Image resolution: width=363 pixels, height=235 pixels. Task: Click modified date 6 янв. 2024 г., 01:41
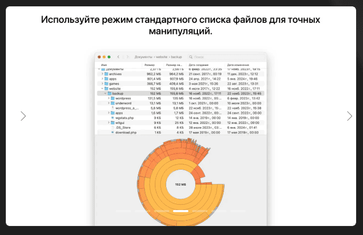242,128
